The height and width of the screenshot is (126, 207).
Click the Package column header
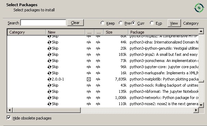tap(163, 32)
